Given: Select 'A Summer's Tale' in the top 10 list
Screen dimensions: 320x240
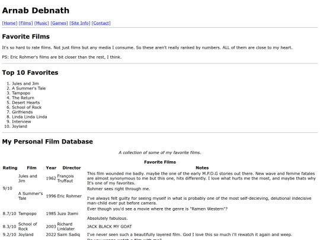Looking at the screenshot, I should tap(29, 88).
